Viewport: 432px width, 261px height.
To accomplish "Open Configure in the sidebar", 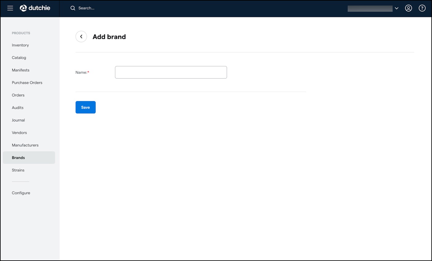I will click(x=21, y=193).
